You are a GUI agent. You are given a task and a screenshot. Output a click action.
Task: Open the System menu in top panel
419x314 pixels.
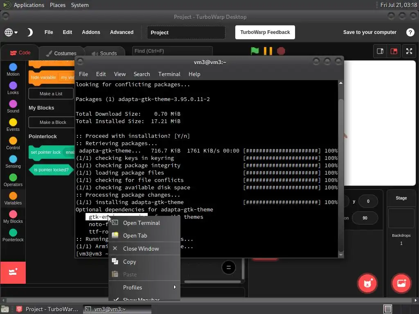pos(80,5)
